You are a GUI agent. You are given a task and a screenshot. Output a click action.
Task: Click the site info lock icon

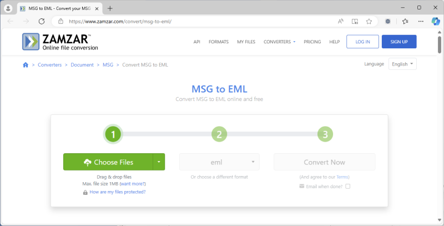[60, 21]
